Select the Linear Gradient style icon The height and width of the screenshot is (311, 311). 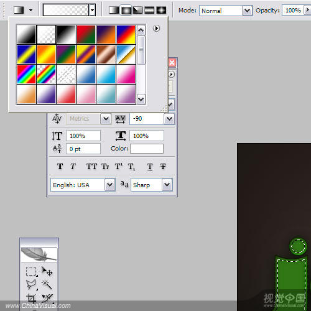coord(114,10)
